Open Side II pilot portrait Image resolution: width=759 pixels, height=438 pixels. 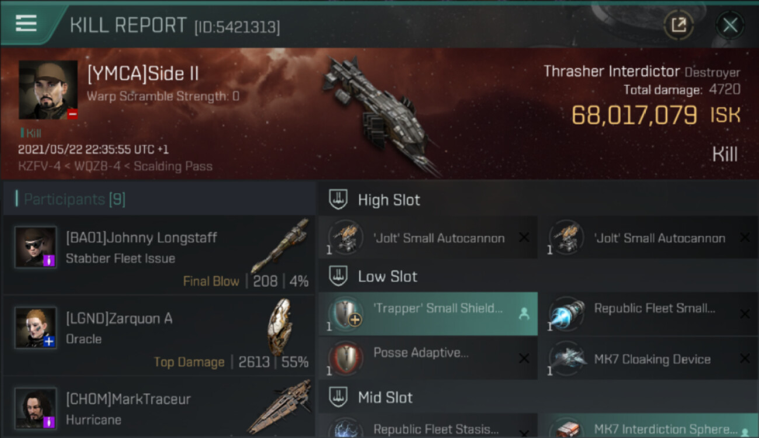click(x=48, y=90)
